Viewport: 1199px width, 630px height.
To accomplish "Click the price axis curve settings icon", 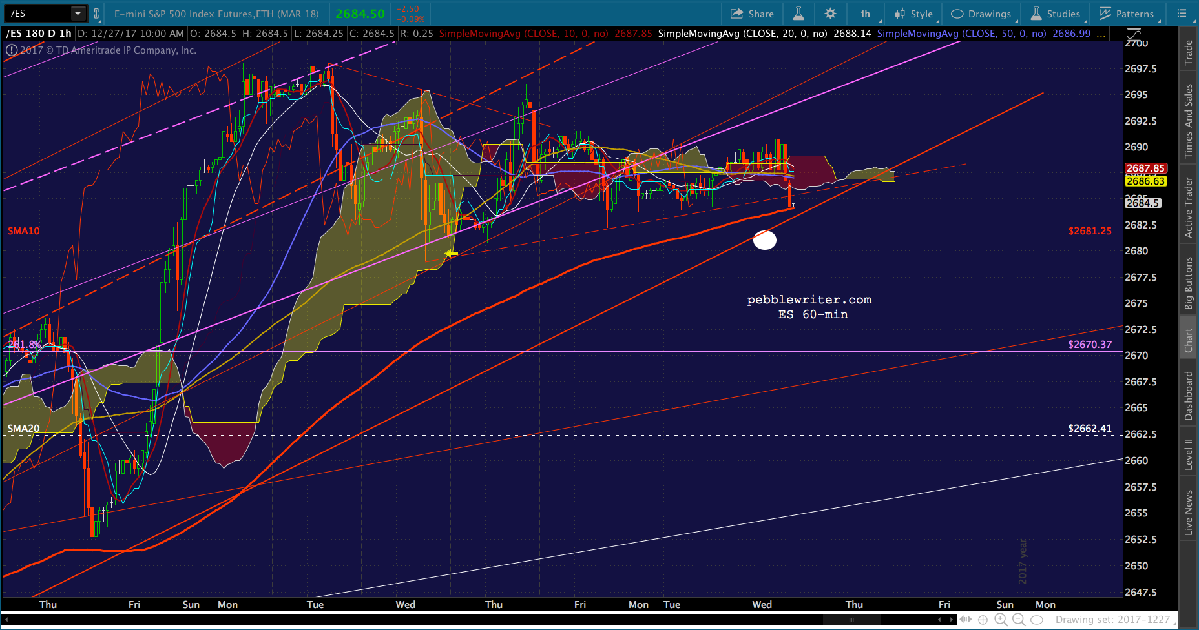I will pyautogui.click(x=1134, y=34).
